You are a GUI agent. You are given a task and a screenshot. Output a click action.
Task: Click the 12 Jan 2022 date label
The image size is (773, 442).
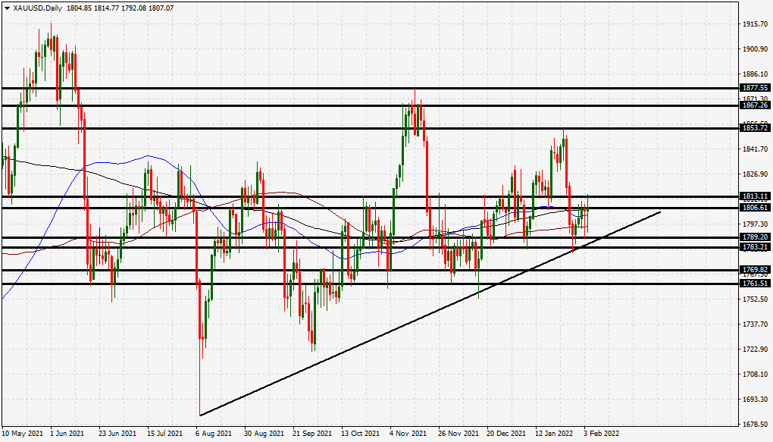pyautogui.click(x=554, y=434)
